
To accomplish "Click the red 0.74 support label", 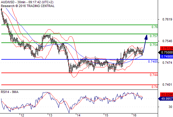I will (155, 87).
